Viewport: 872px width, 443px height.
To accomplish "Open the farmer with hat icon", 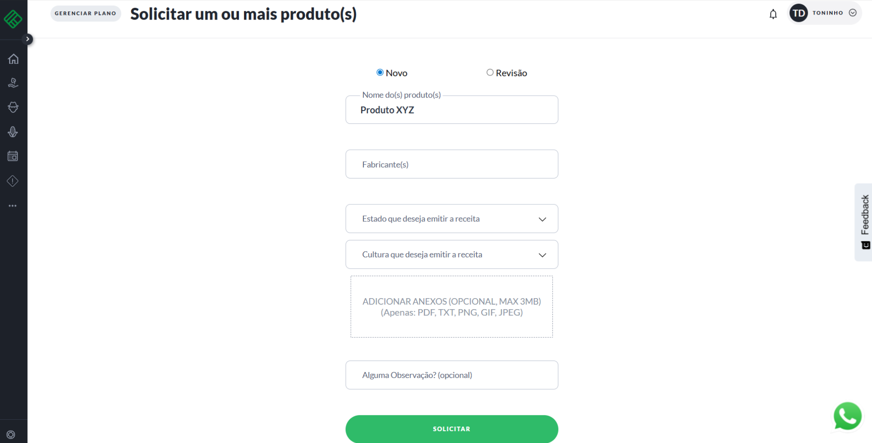I will 13,107.
